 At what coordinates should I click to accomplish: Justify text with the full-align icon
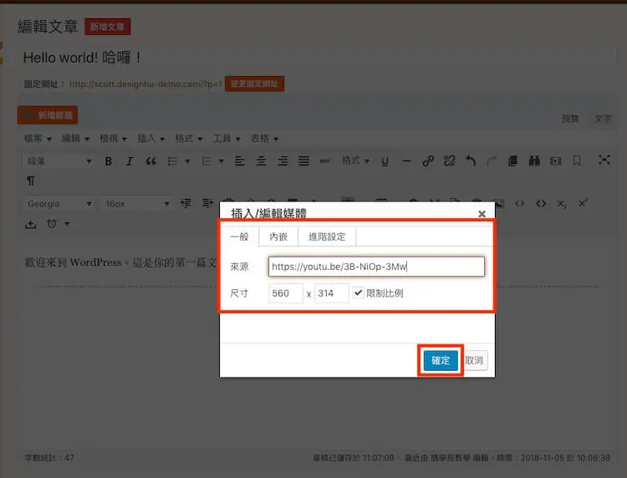tap(304, 161)
